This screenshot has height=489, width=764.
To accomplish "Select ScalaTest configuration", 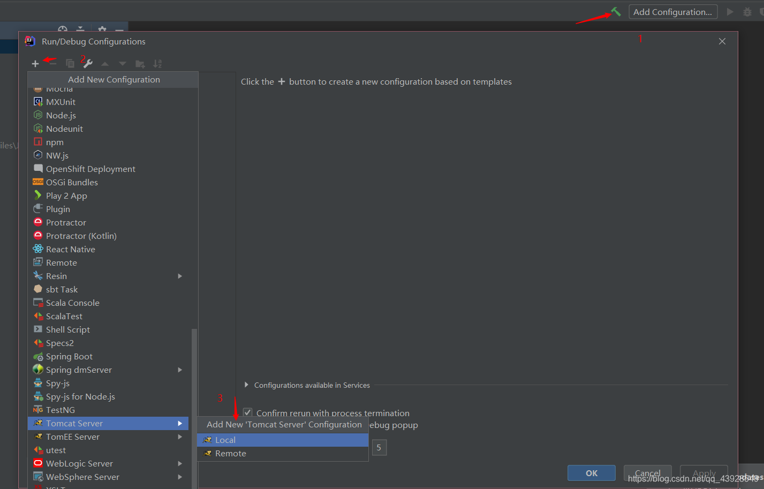I will 108,316.
